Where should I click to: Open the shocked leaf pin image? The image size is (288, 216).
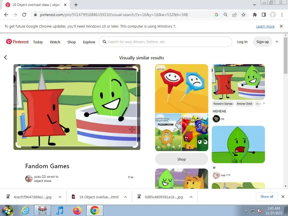[238, 144]
